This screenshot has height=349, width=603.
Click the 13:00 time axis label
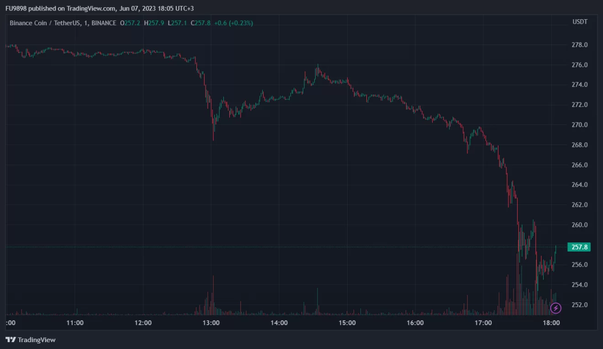[211, 323]
